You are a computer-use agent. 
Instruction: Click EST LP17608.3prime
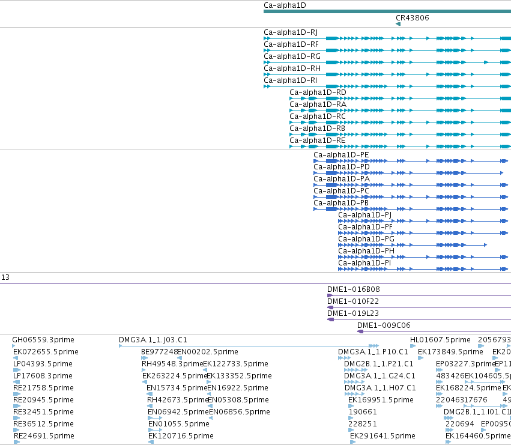point(43,376)
